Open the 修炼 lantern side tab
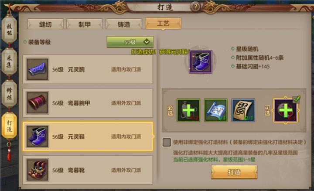The height and width of the screenshot is (191, 314). coord(9,94)
